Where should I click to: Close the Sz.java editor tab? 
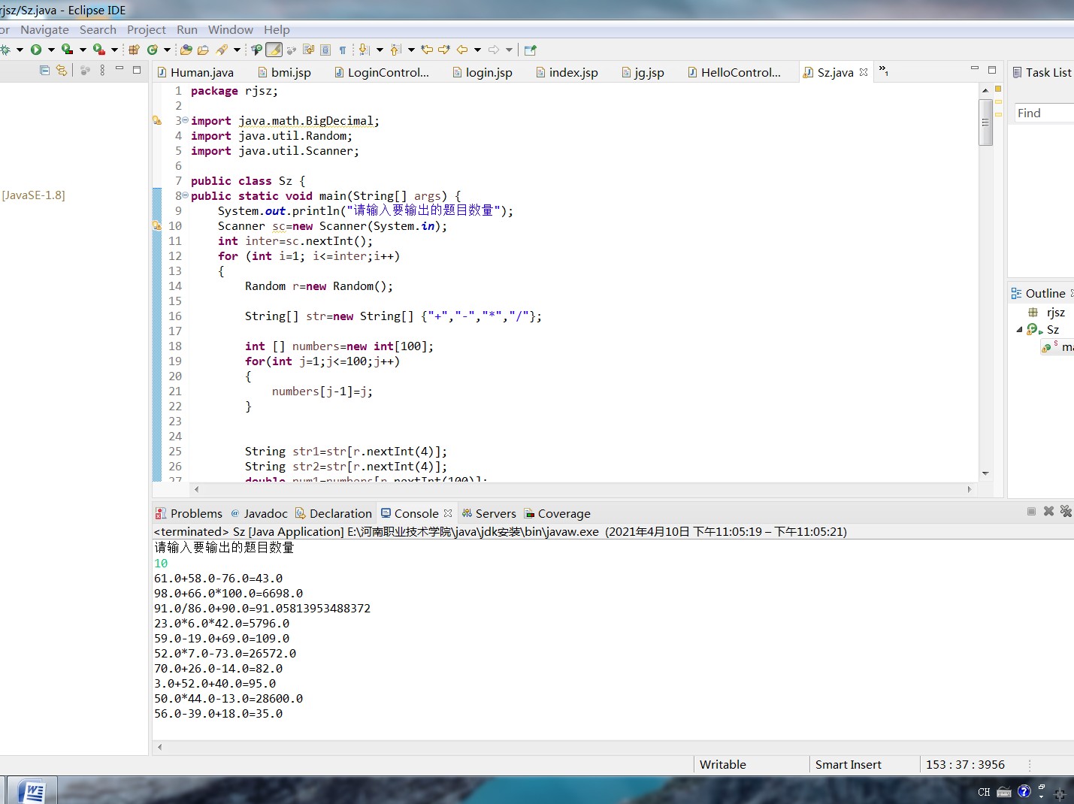(864, 72)
